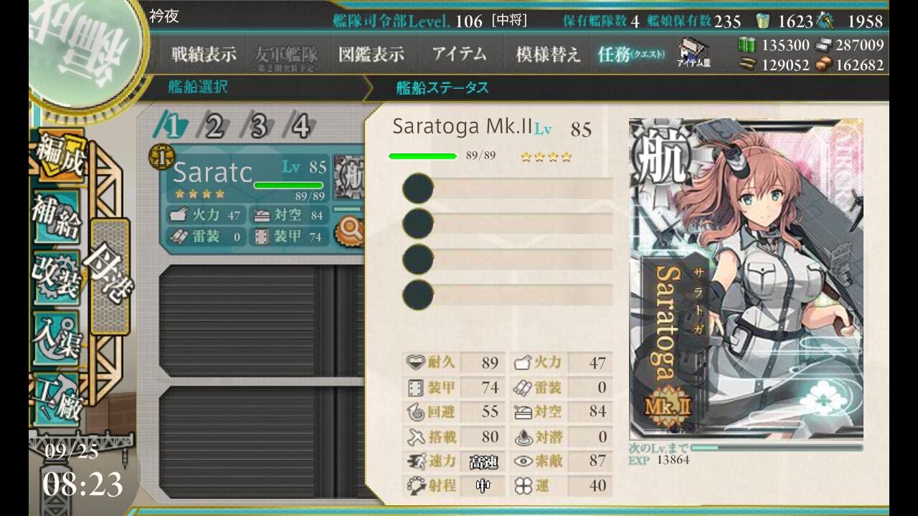Click the first empty equipment slot

point(508,188)
